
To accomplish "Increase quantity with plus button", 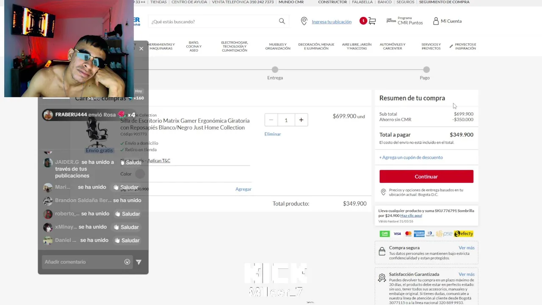I will pos(301,120).
